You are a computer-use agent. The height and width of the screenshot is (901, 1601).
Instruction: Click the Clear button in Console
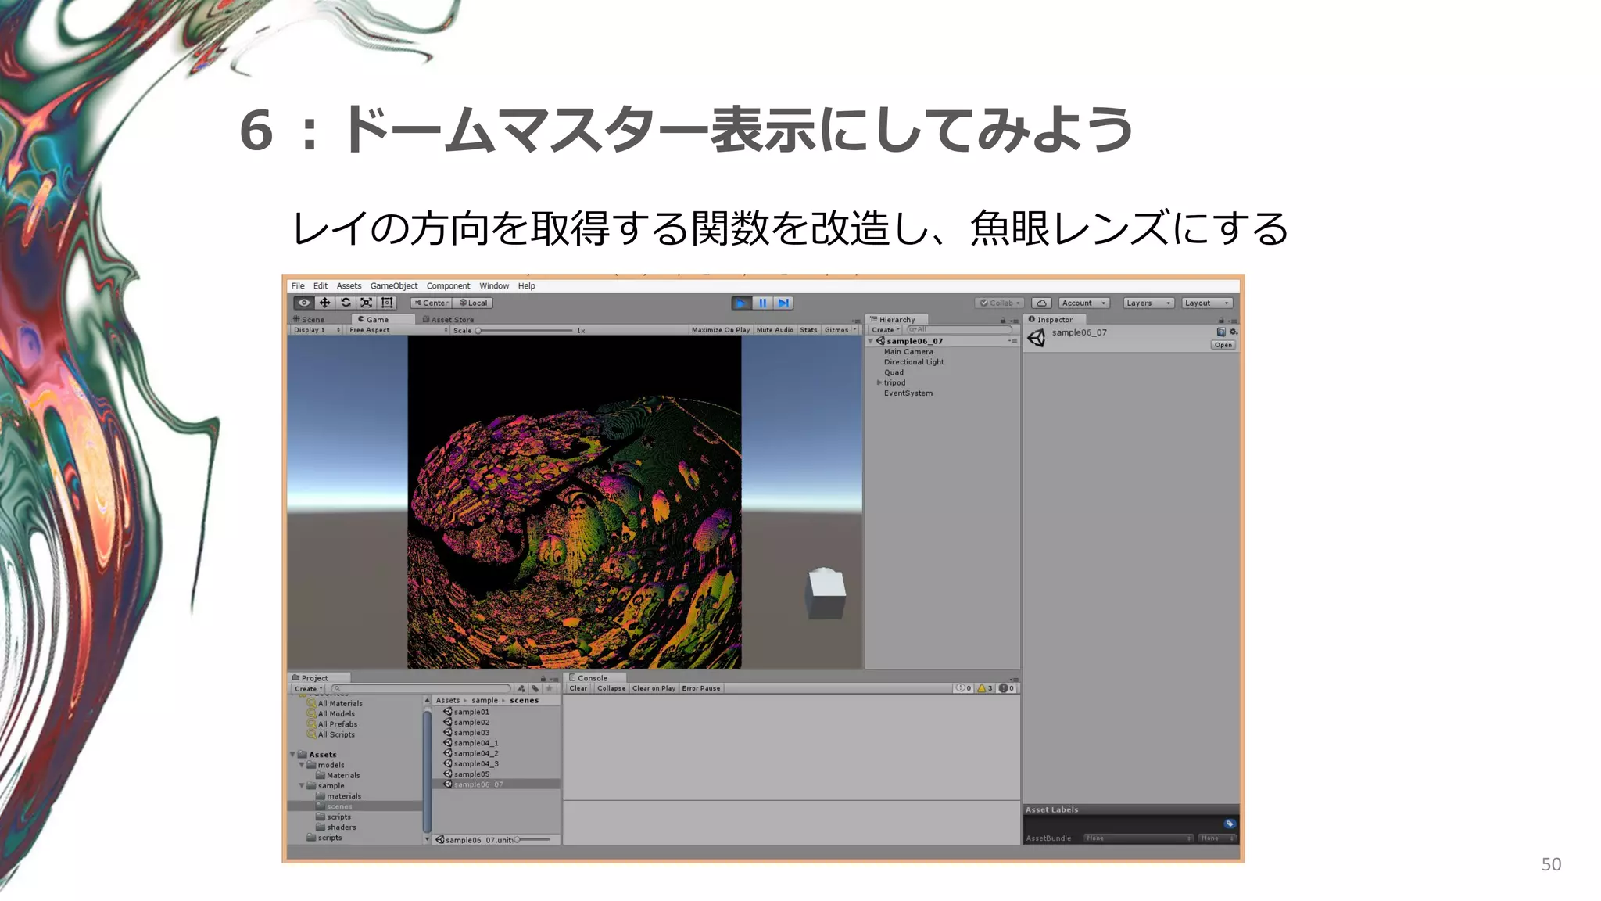pyautogui.click(x=578, y=688)
